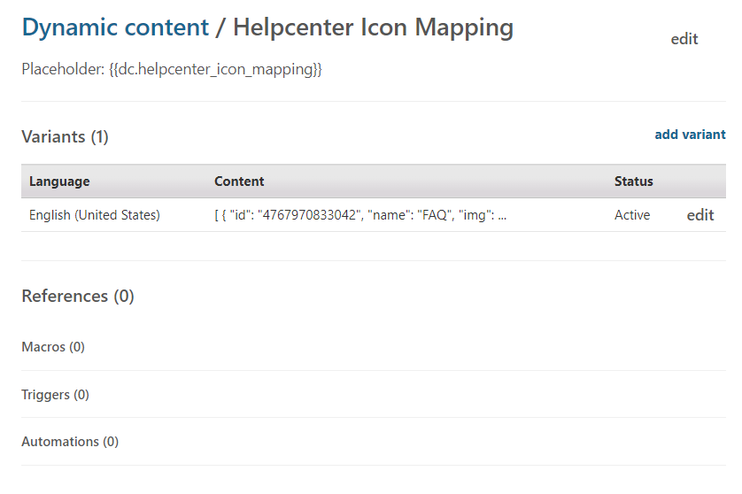The width and height of the screenshot is (742, 494).
Task: Click the Language column header
Action: [x=59, y=181]
